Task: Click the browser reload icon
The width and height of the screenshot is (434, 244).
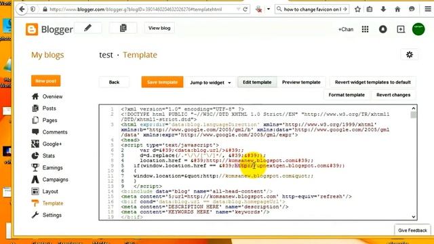Action: coord(245,9)
